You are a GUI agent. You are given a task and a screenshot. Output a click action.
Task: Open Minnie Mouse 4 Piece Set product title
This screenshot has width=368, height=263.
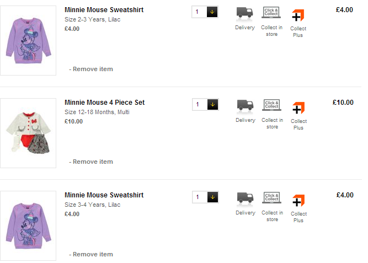pos(104,103)
